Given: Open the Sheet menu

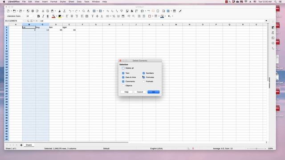Looking at the screenshot, I should click(x=71, y=2).
